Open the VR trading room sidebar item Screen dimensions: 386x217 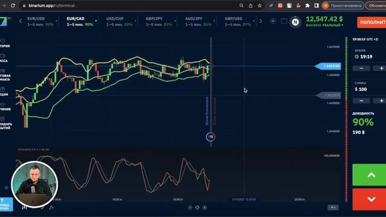pos(4,75)
